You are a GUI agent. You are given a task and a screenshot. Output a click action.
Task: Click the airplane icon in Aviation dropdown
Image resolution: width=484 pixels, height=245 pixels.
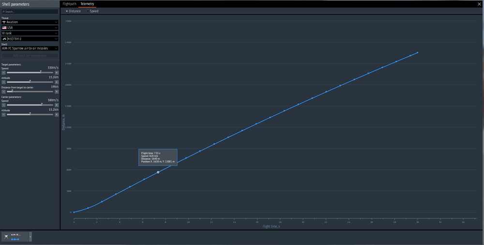4,22
